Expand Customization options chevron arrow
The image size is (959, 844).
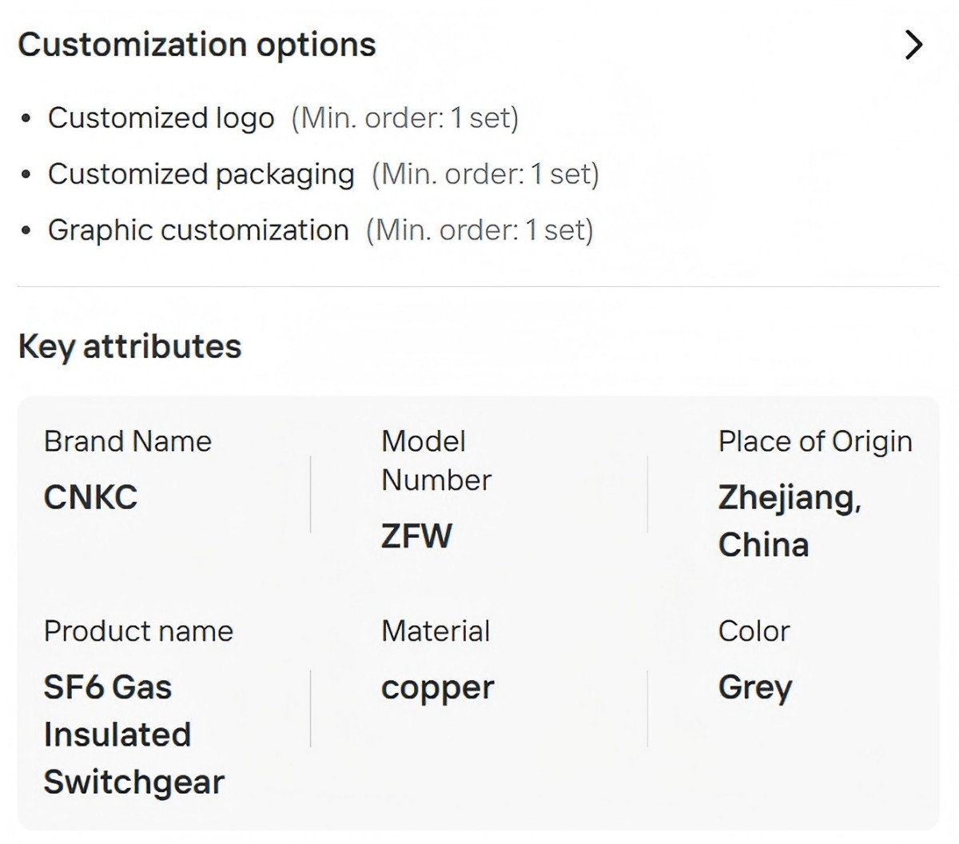click(x=913, y=45)
